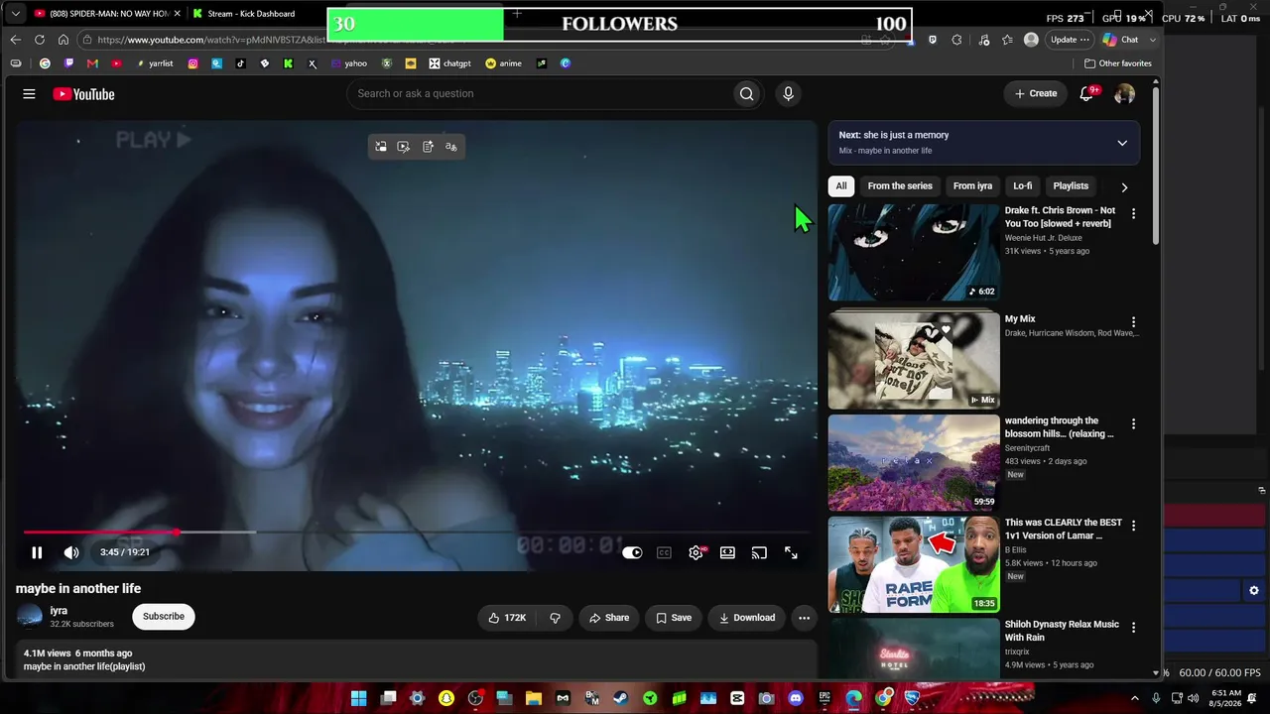Show hidden system tray icons
This screenshot has width=1270, height=714.
[x=1135, y=698]
